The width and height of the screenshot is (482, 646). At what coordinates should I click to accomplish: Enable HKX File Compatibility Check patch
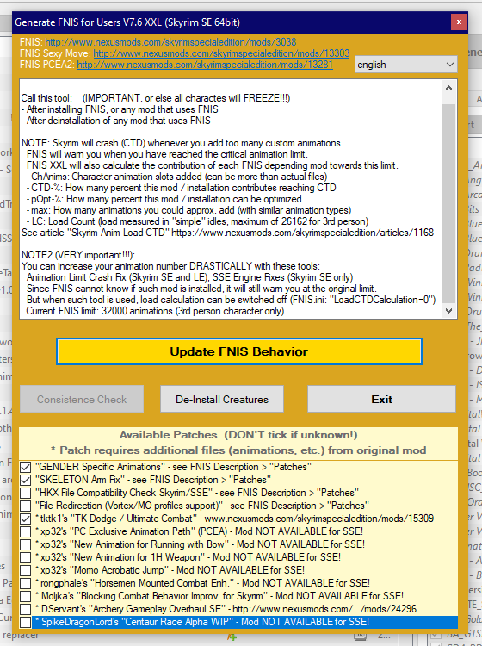[26, 493]
